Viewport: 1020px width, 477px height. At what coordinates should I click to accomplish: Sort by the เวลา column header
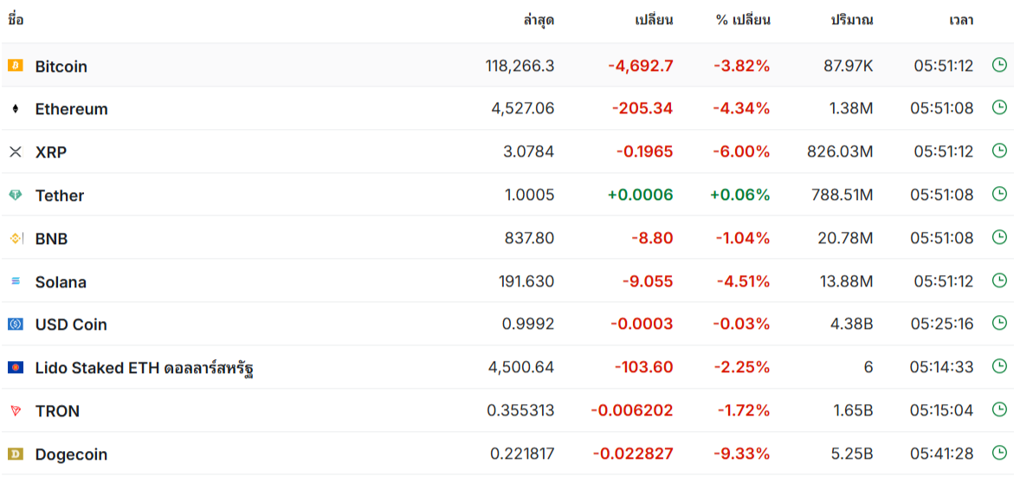click(x=961, y=20)
